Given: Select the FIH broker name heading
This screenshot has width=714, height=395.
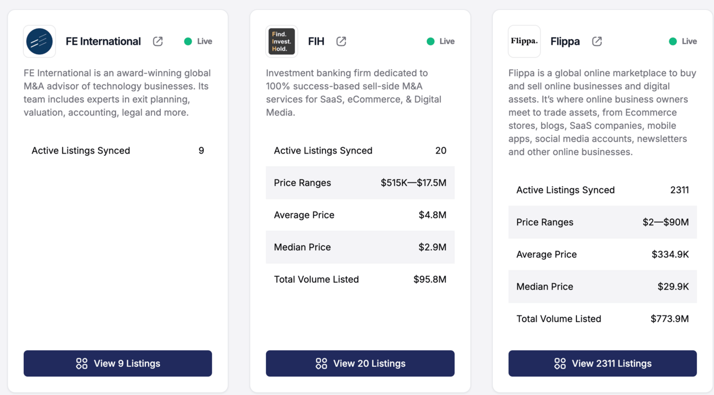Looking at the screenshot, I should [x=316, y=41].
